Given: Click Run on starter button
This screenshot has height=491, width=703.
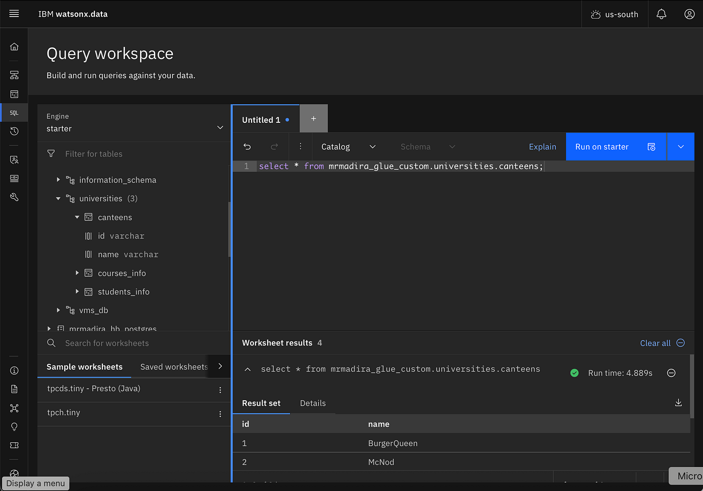Looking at the screenshot, I should (616, 146).
